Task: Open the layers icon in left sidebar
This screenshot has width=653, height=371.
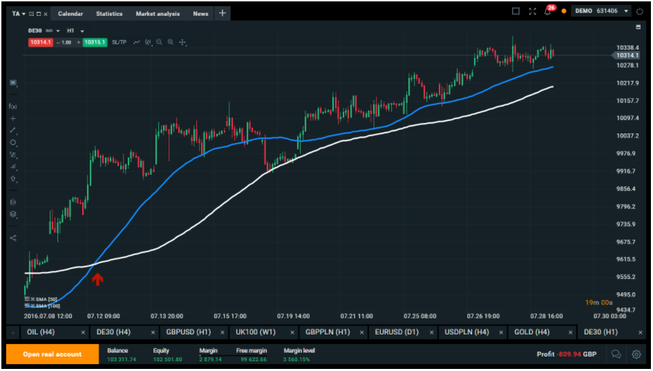Action: [12, 214]
